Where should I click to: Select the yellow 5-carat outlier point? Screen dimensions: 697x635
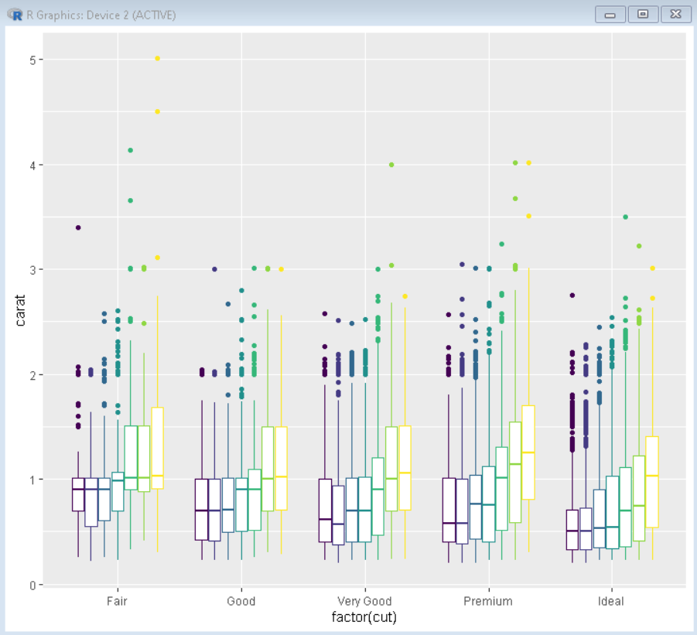(x=157, y=57)
